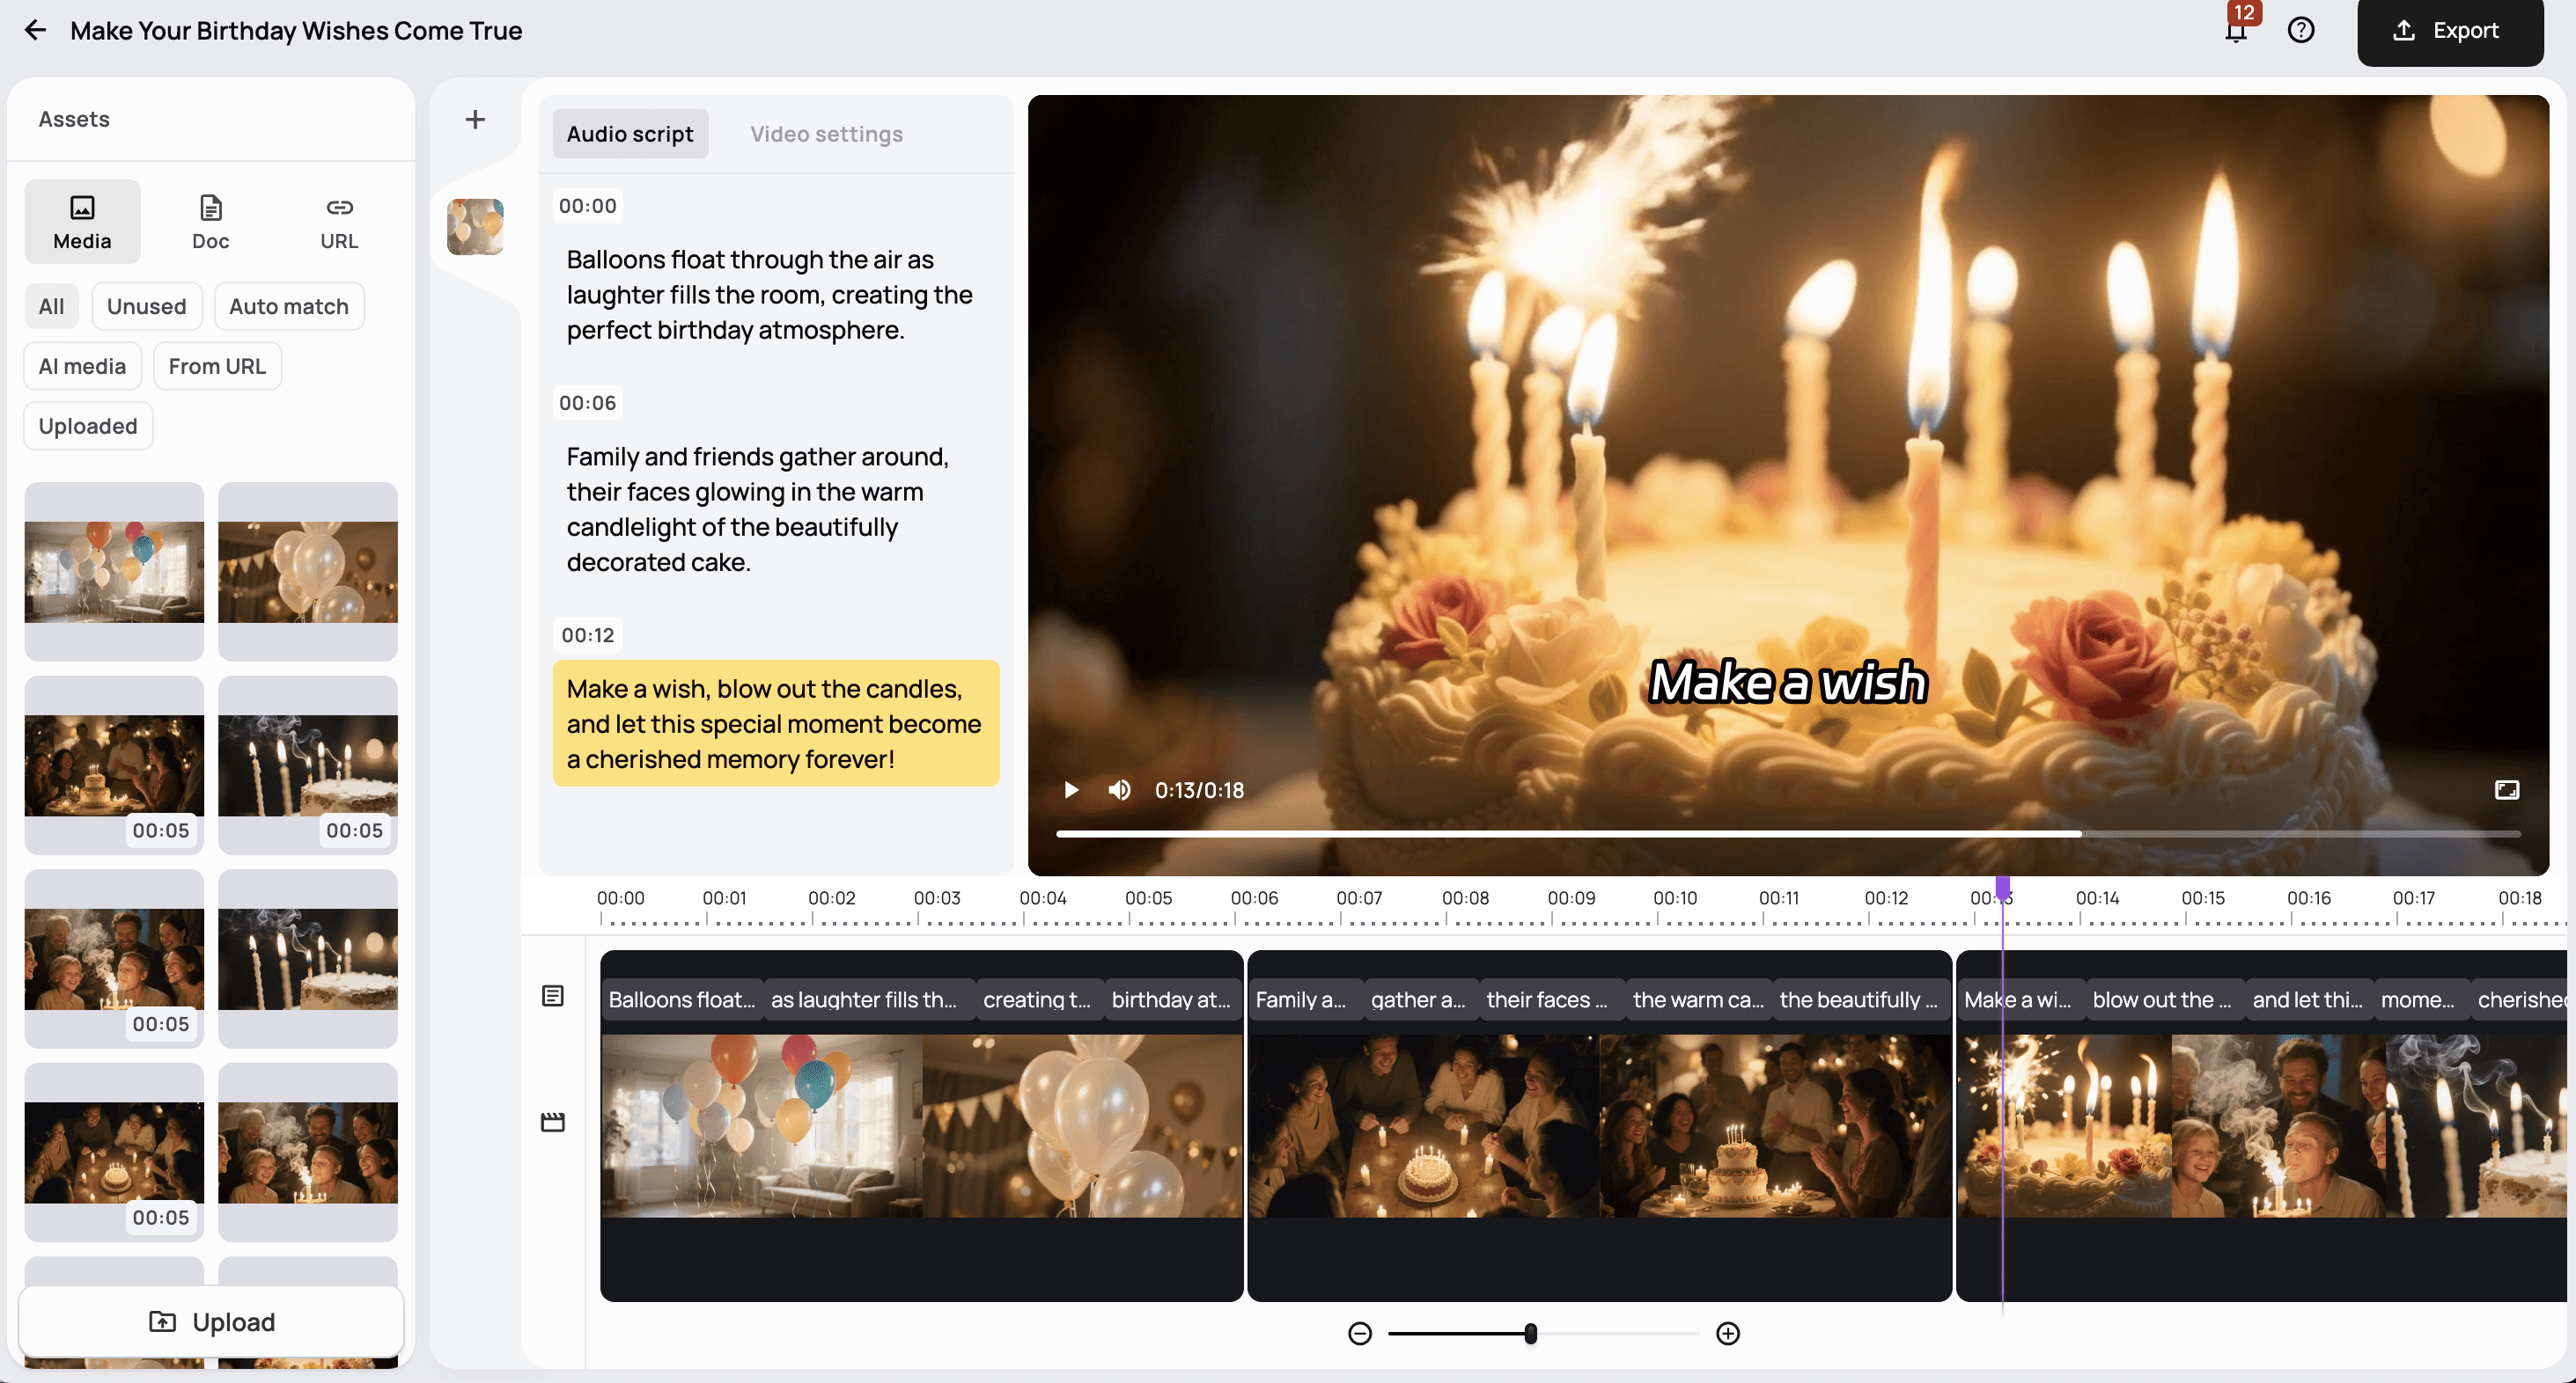The image size is (2576, 1383).
Task: Click the timeline zoom slider handle
Action: pos(1530,1333)
